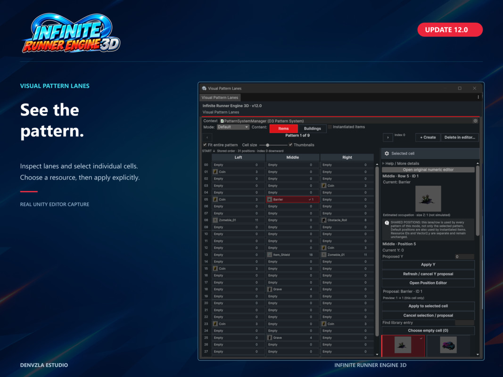Click the Zomebie_01 icon in row 13 Right
The width and height of the screenshot is (503, 377).
(x=324, y=255)
